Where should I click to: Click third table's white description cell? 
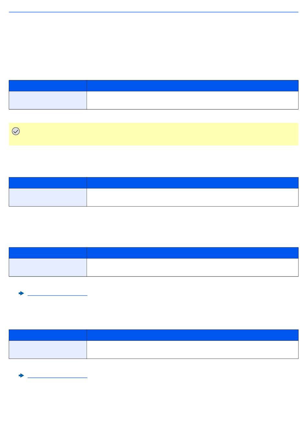coord(193,267)
